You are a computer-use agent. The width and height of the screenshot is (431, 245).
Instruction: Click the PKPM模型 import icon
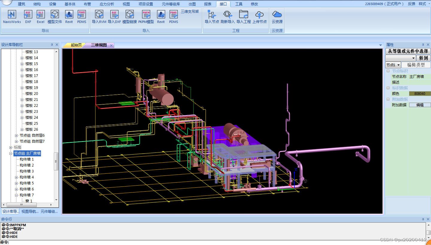[x=146, y=16]
